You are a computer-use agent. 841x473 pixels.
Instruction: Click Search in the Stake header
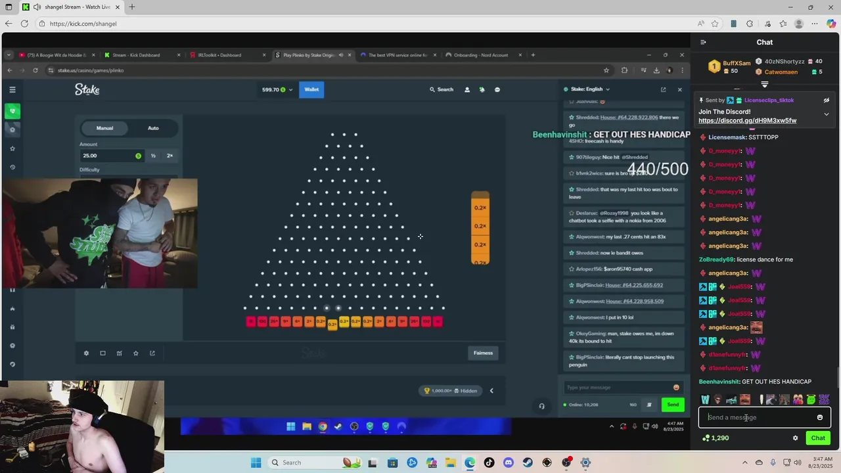(x=442, y=89)
